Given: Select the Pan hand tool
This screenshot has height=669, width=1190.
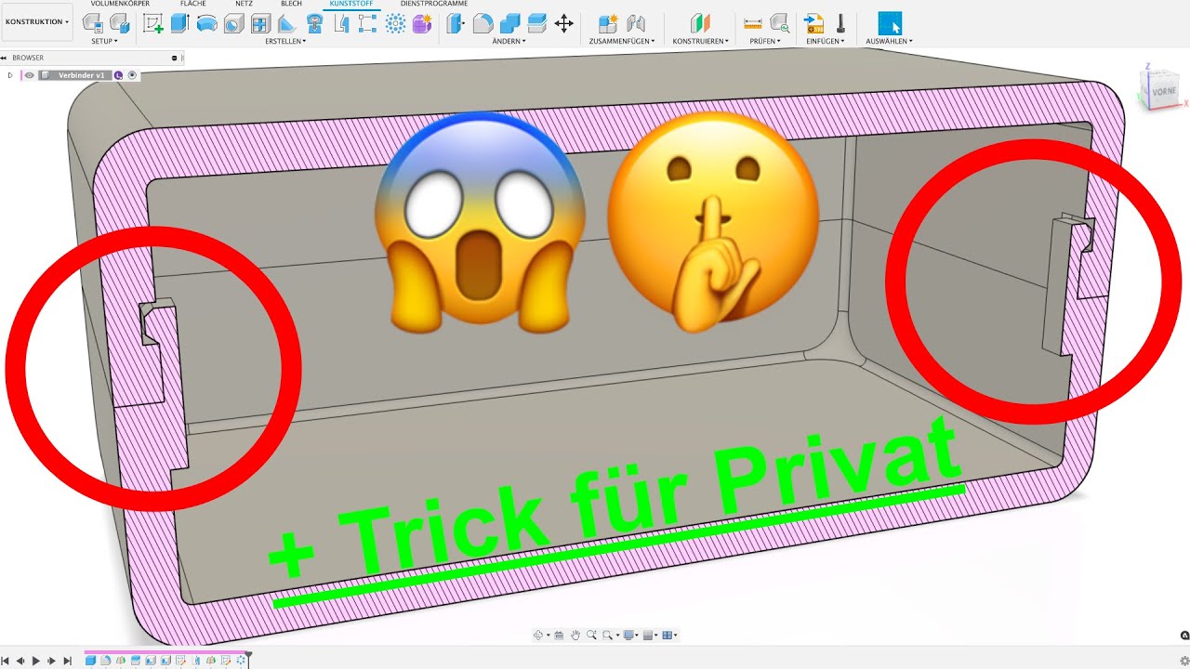Looking at the screenshot, I should click(x=575, y=636).
